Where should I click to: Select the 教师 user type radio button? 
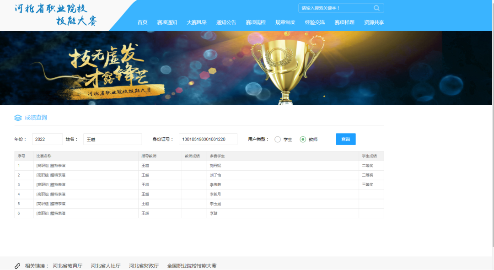tap(303, 139)
